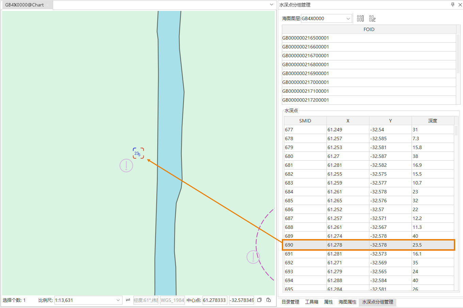Click the sounding grouping icon beside the layer dropdown
This screenshot has height=308, width=463.
coord(360,18)
